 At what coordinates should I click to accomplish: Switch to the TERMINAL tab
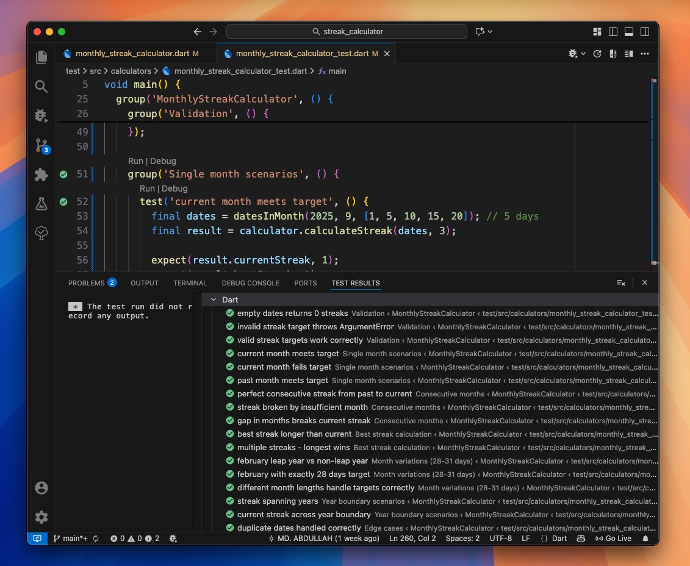[x=190, y=282]
